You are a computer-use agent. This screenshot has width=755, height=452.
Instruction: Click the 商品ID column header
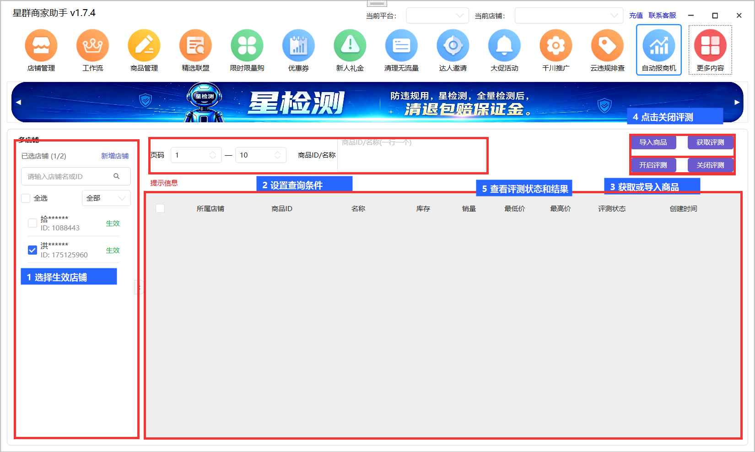click(x=282, y=208)
